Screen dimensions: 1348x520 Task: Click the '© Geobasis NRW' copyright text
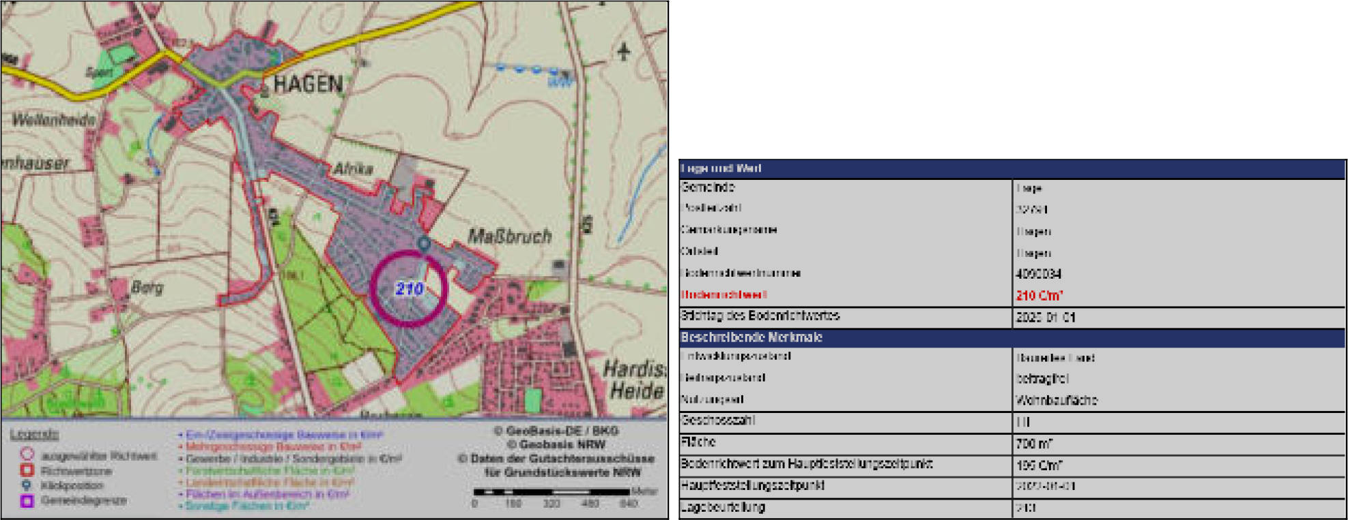tap(556, 444)
